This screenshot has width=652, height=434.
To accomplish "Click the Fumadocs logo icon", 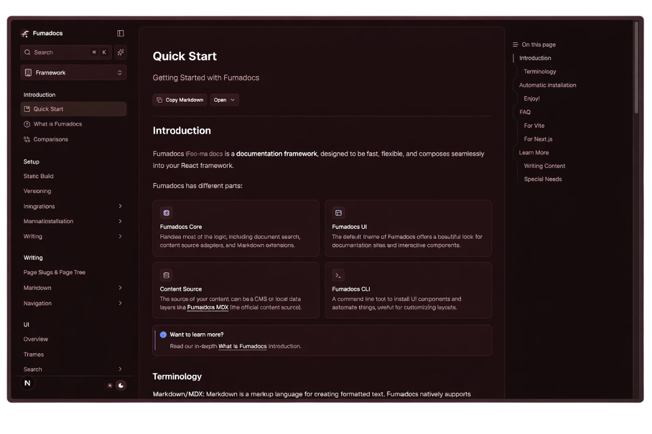I will [25, 34].
